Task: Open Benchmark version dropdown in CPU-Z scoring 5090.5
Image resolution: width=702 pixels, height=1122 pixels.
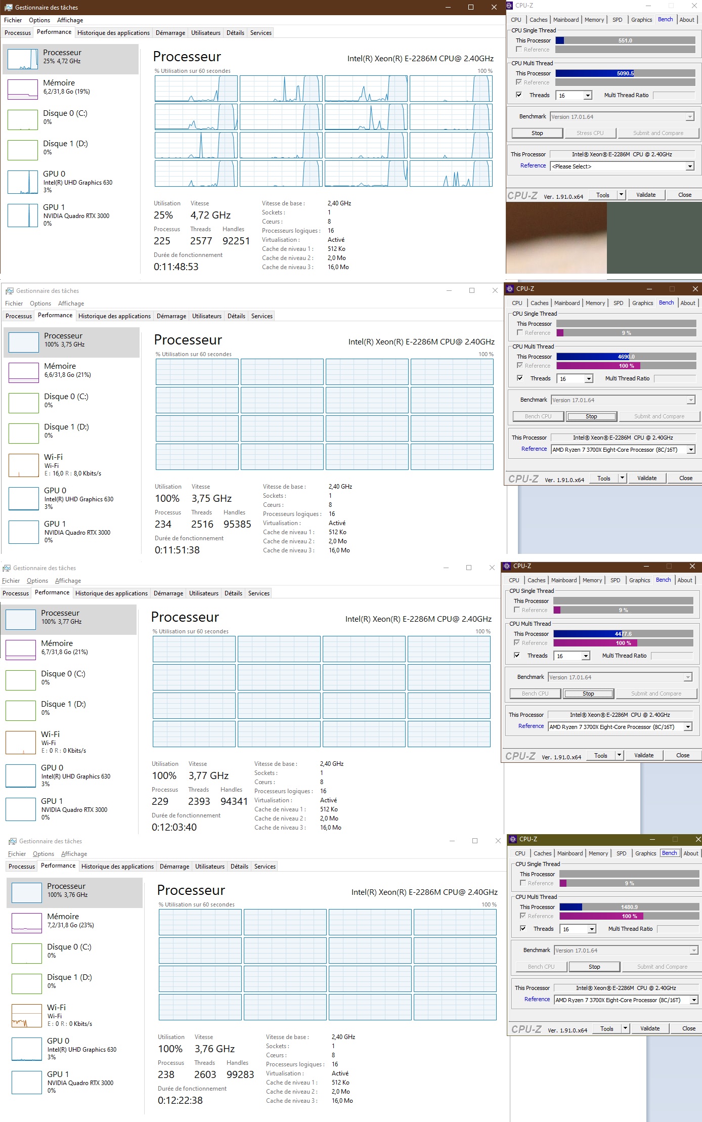Action: tap(690, 117)
